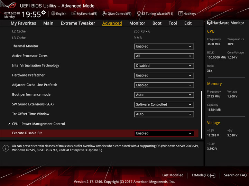The image size is (249, 186).
Task: Click the 36x ratio value
Action: coord(210,71)
